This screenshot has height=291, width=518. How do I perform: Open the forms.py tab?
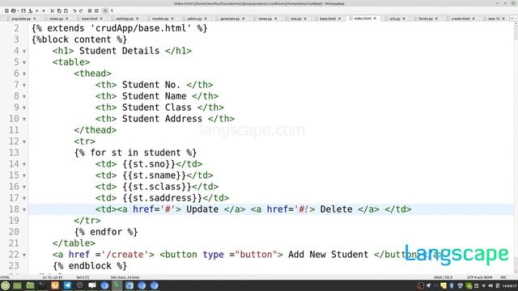tap(426, 19)
